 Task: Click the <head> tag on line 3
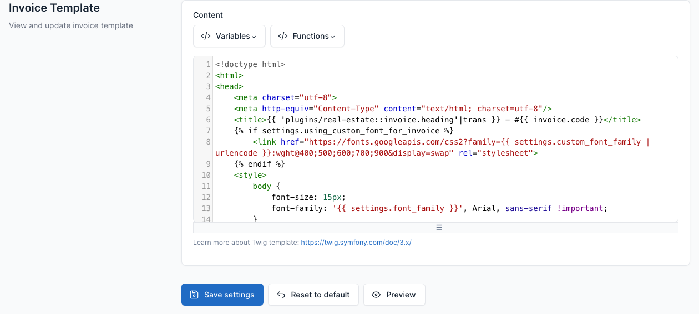click(x=229, y=86)
